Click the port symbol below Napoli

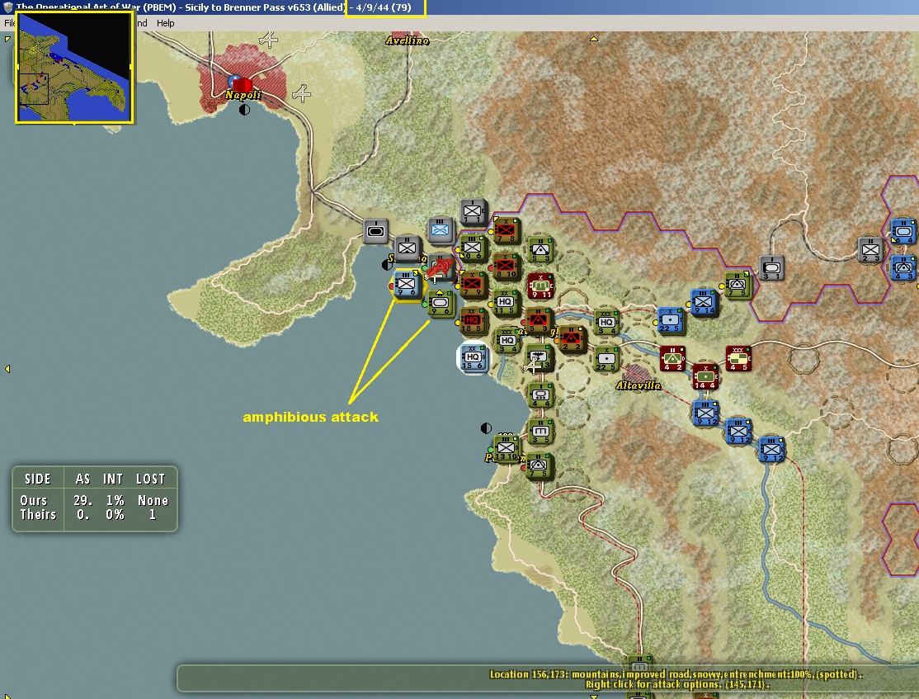click(245, 110)
